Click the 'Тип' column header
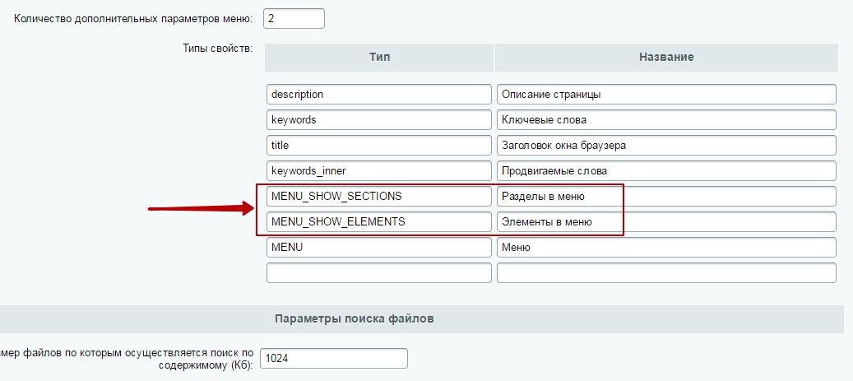This screenshot has width=853, height=381. pyautogui.click(x=379, y=58)
